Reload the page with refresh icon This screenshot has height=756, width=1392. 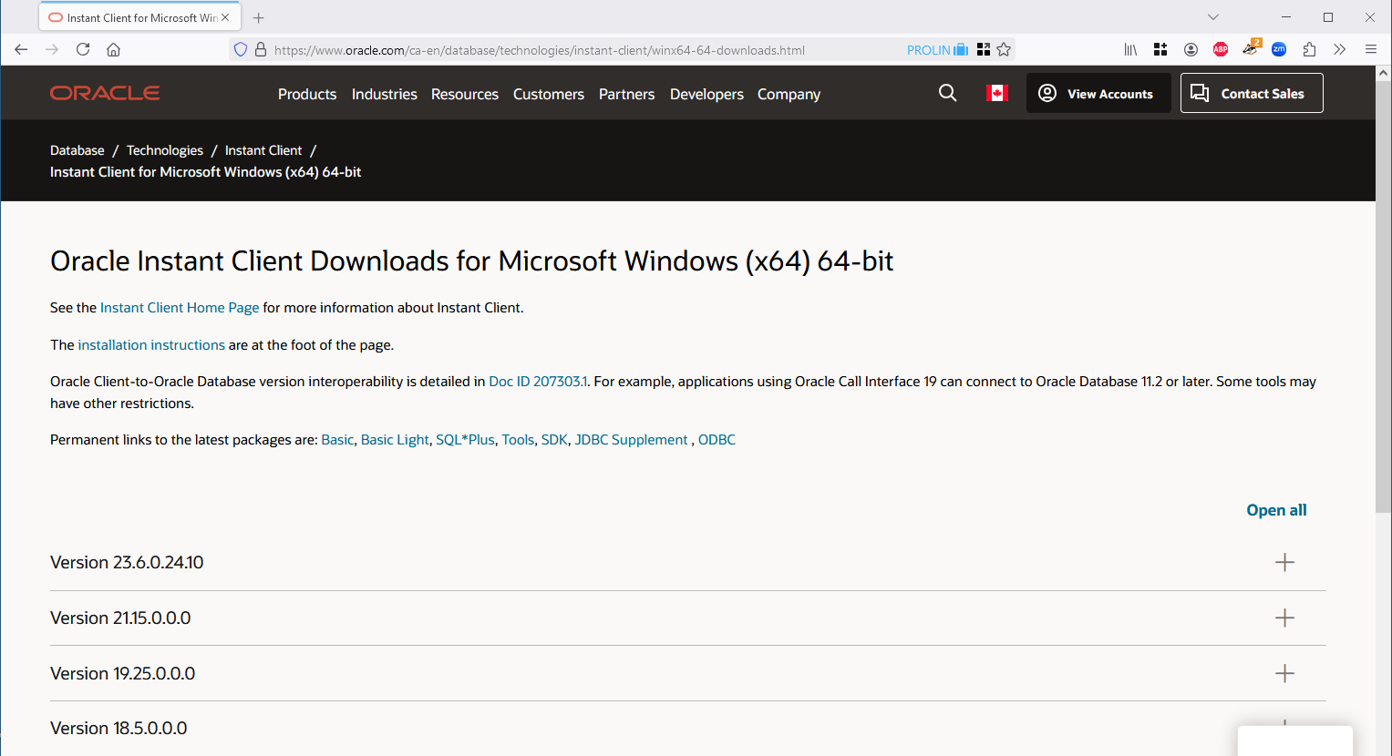pos(83,50)
